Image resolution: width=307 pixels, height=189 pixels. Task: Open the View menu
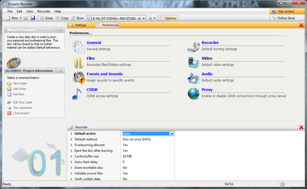tap(30, 11)
